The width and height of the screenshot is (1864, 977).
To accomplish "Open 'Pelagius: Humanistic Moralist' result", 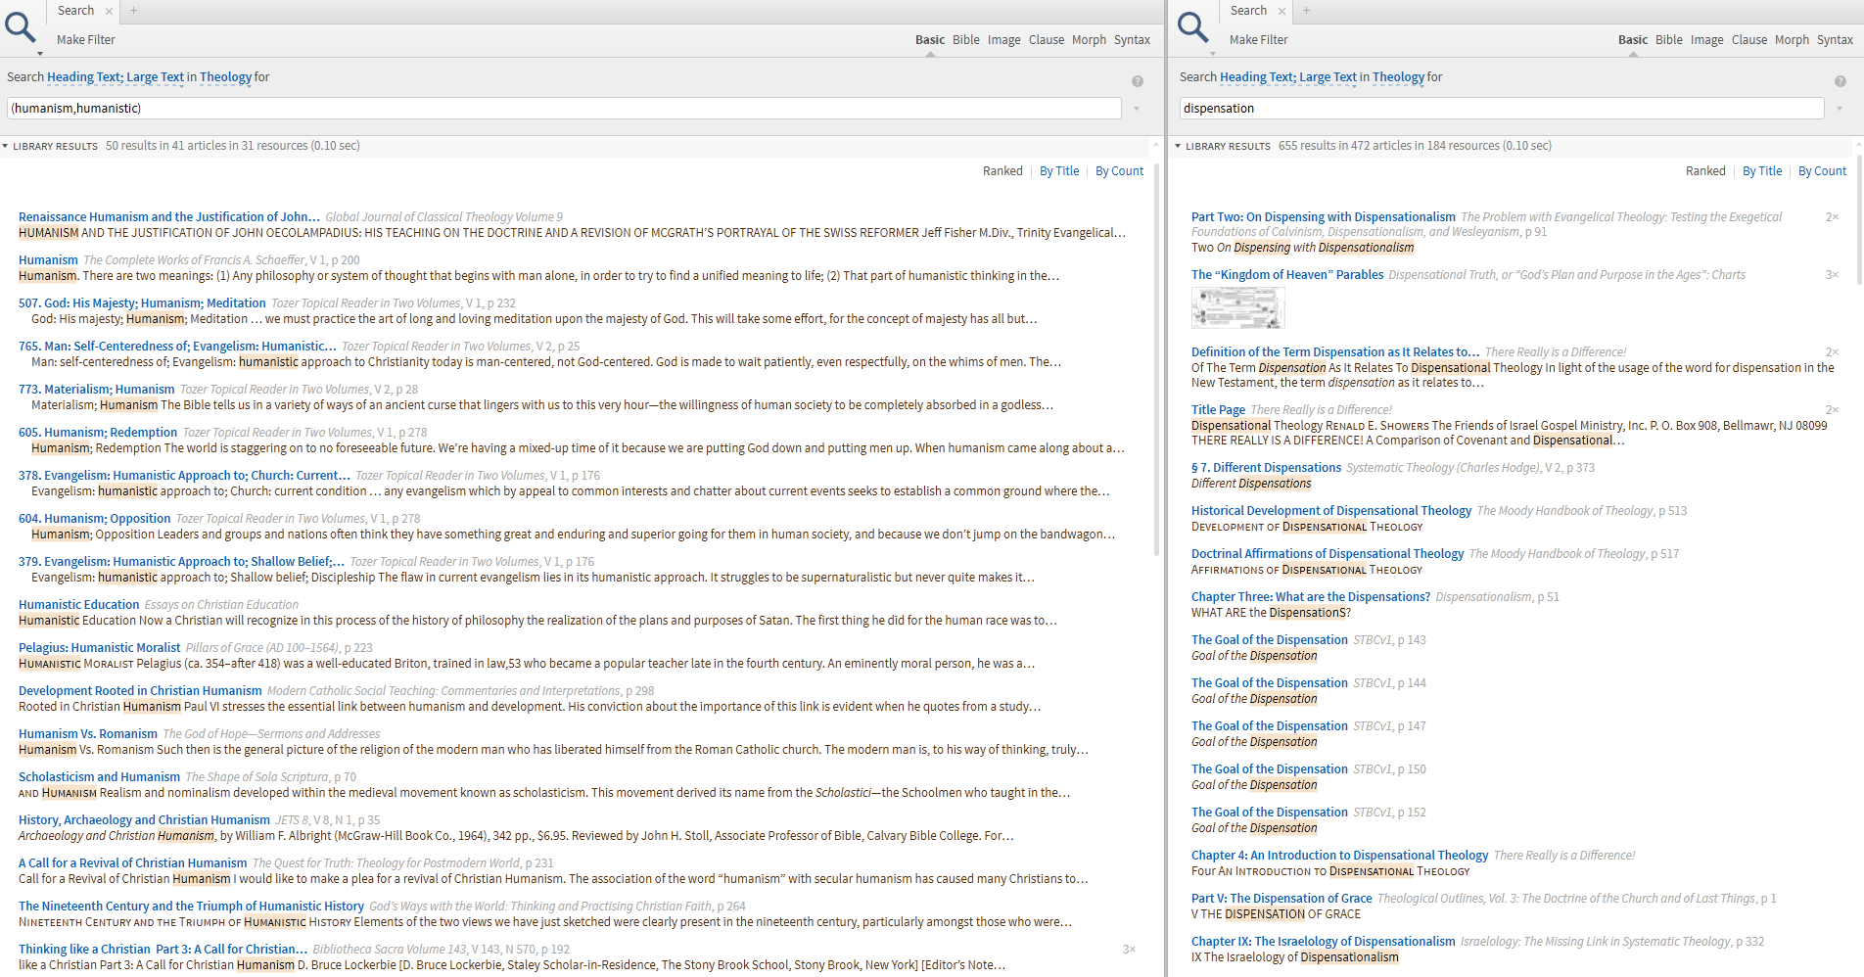I will pyautogui.click(x=100, y=648).
